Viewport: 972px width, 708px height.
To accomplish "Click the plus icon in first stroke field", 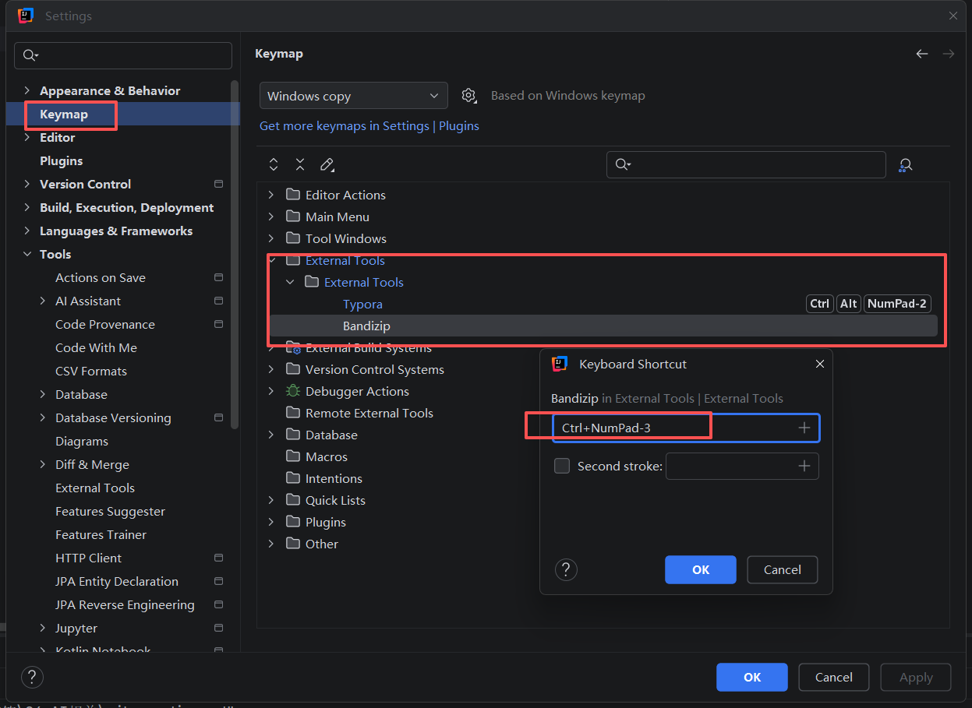I will point(804,428).
